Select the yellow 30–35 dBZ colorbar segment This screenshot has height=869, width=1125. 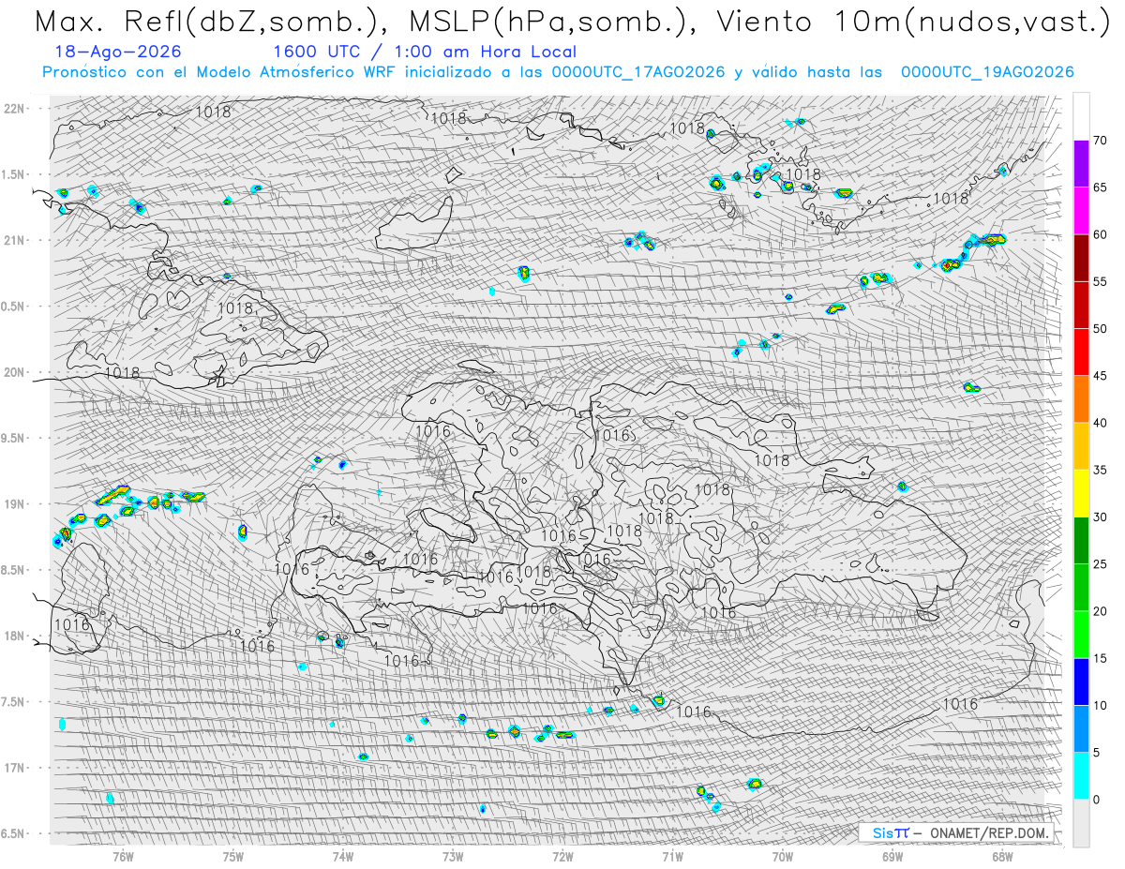[x=1081, y=493]
